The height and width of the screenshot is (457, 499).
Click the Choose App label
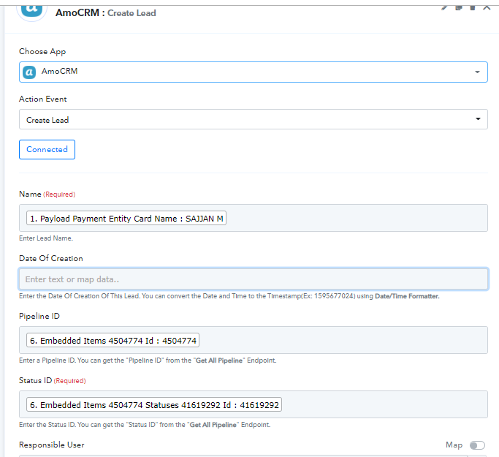[42, 51]
